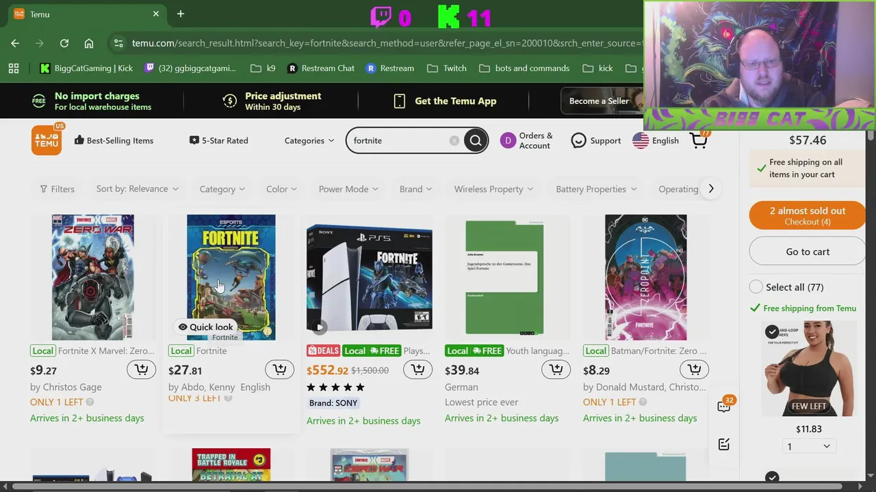The height and width of the screenshot is (492, 876).
Task: Click the almost sold out Checkout button
Action: pos(808,215)
